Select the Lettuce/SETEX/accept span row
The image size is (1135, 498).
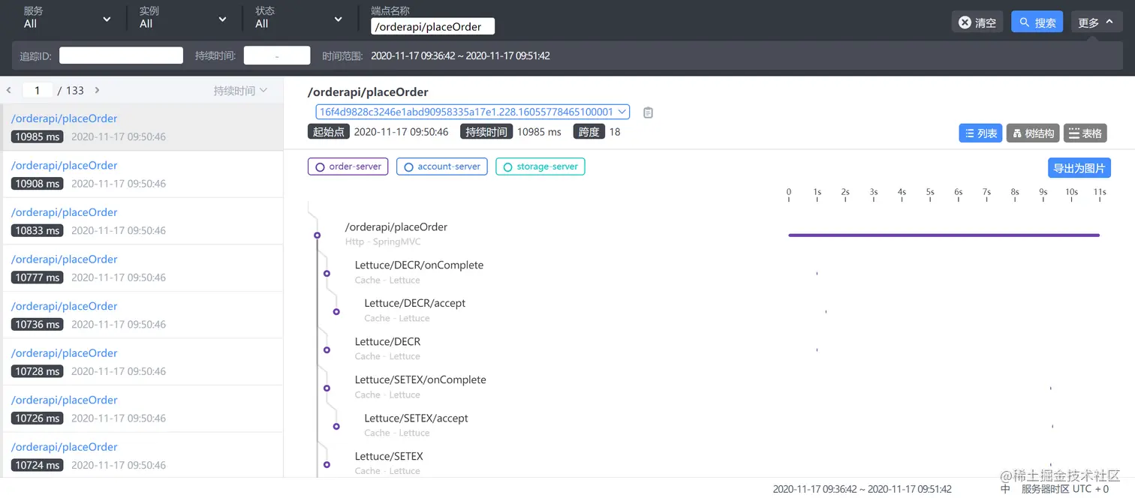pyautogui.click(x=416, y=425)
